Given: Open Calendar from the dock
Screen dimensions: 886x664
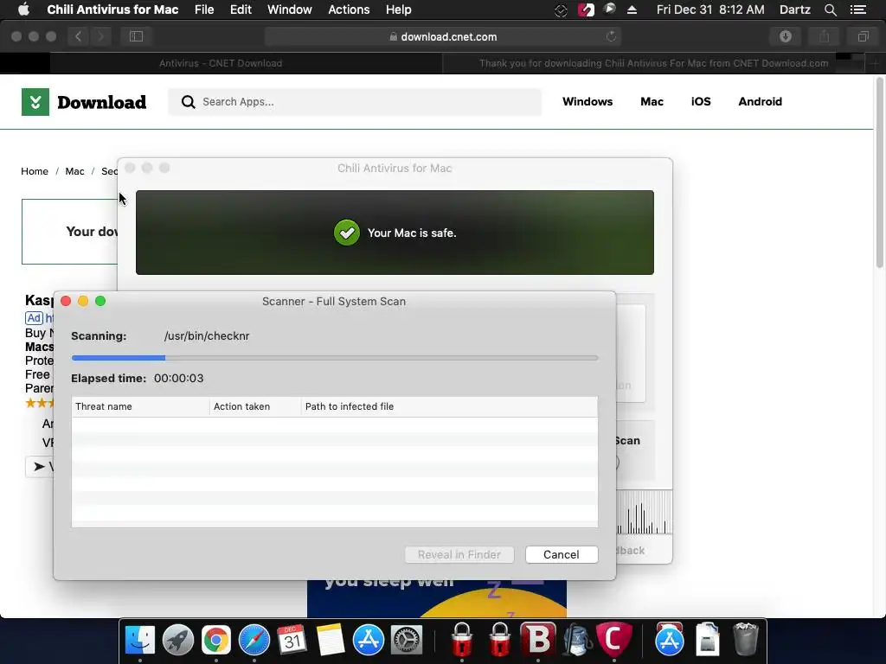Looking at the screenshot, I should click(292, 640).
